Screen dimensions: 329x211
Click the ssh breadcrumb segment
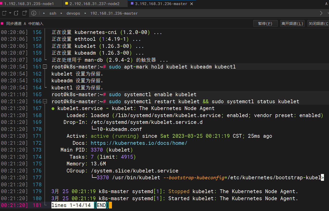53,13
